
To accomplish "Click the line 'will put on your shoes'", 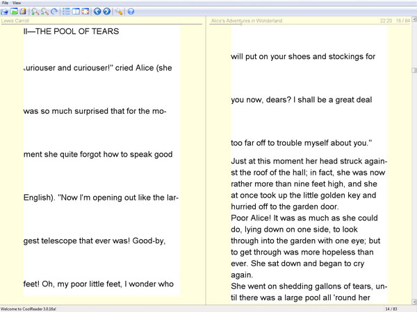I will (x=303, y=57).
